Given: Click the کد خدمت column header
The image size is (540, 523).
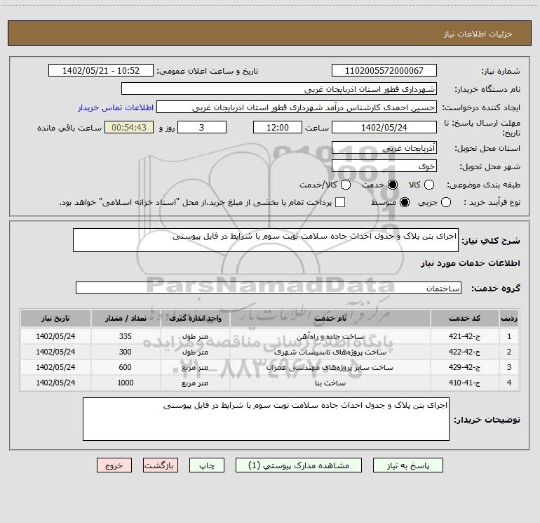Looking at the screenshot, I should click(464, 318).
